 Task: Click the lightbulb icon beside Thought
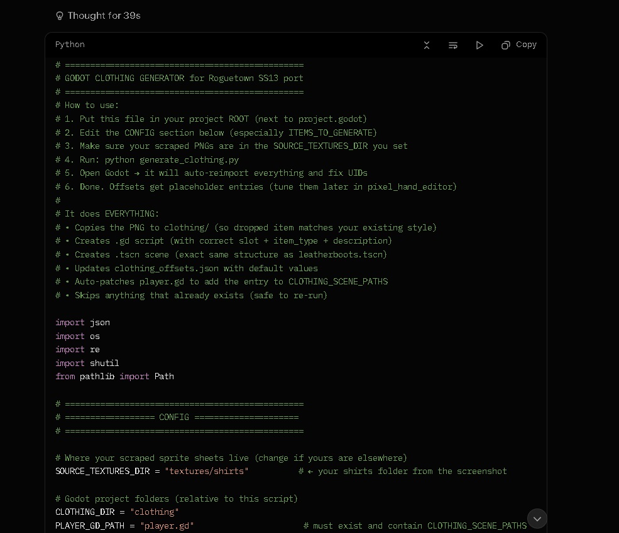60,16
